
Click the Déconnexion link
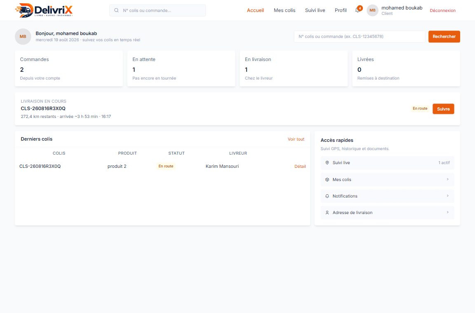442,10
